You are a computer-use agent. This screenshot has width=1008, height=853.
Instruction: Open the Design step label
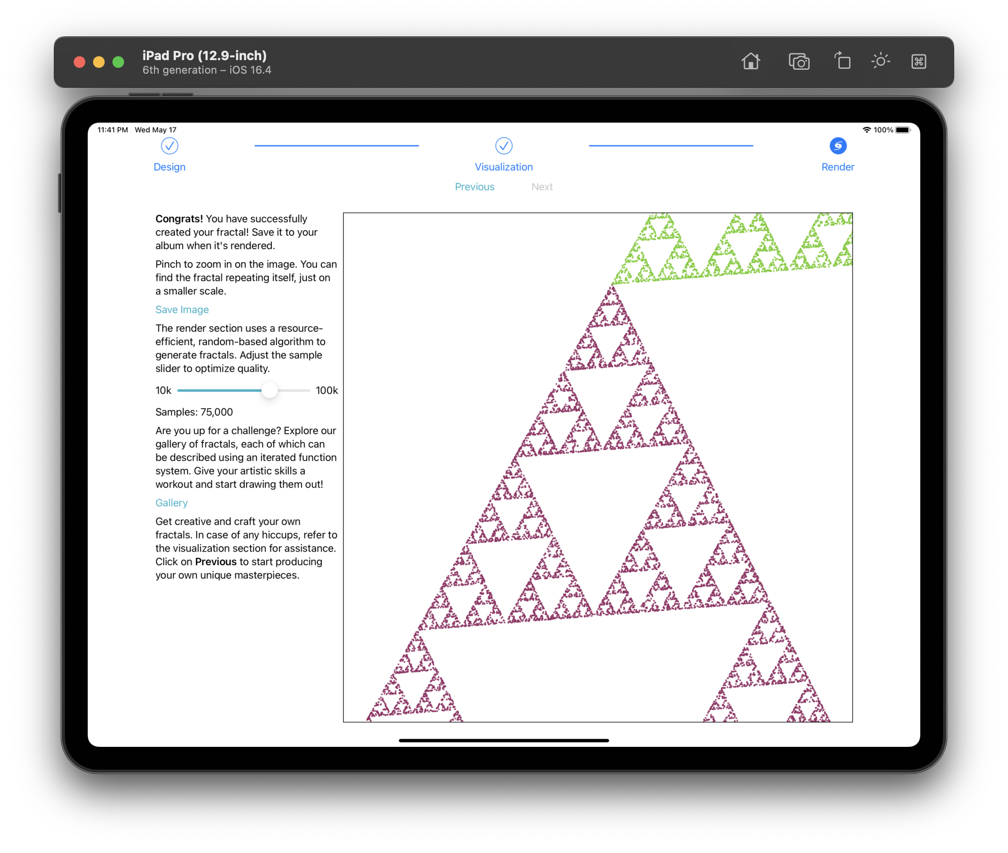pyautogui.click(x=170, y=167)
